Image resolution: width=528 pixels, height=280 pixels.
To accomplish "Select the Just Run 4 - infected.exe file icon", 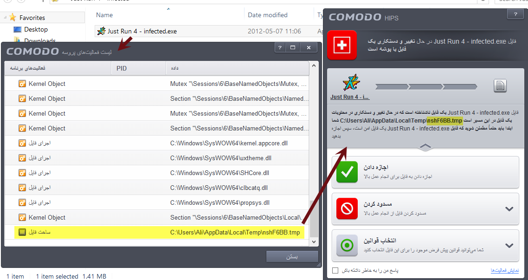I will pos(101,31).
